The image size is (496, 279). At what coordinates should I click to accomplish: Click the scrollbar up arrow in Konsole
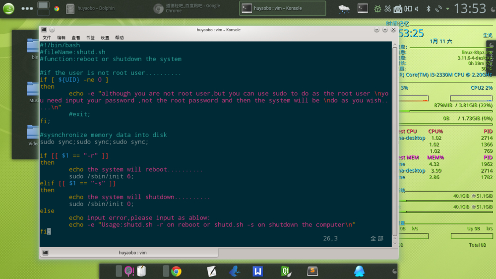click(x=395, y=45)
